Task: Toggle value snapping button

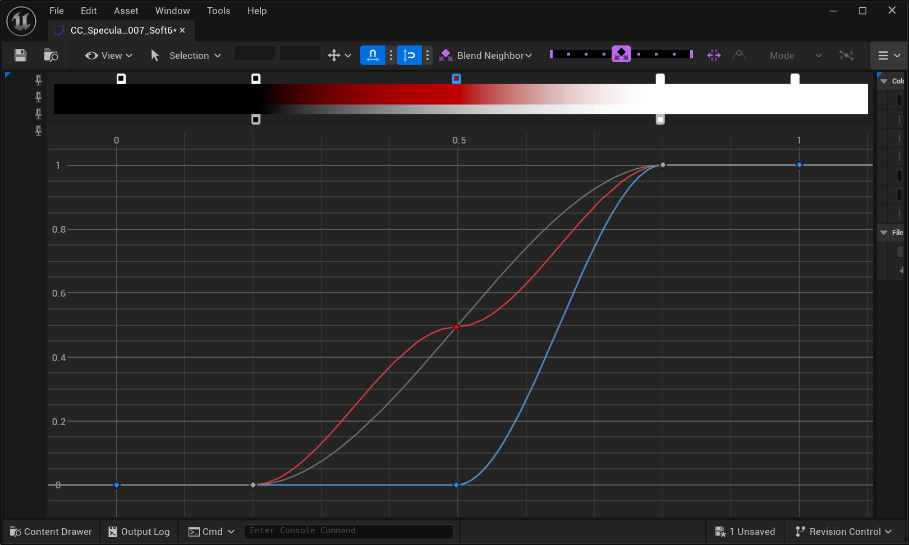Action: (x=409, y=55)
